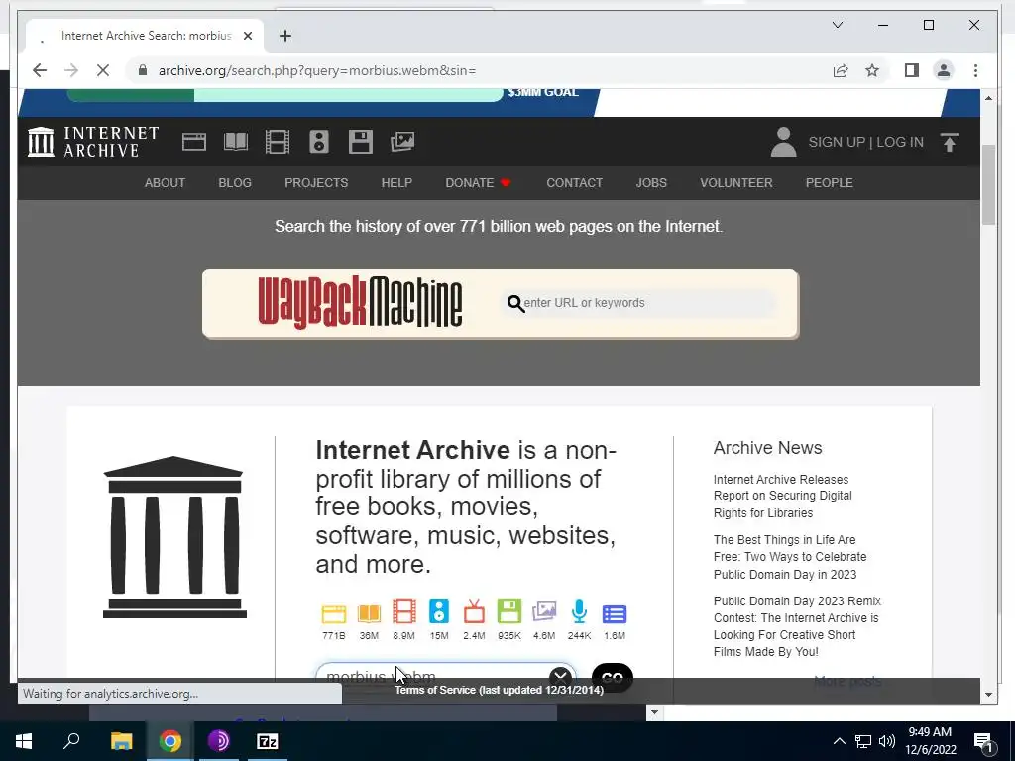
Task: Open the Images icon in navbar
Action: pos(402,142)
